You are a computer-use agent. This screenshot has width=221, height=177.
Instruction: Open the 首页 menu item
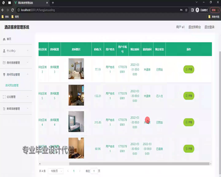click(x=16, y=39)
